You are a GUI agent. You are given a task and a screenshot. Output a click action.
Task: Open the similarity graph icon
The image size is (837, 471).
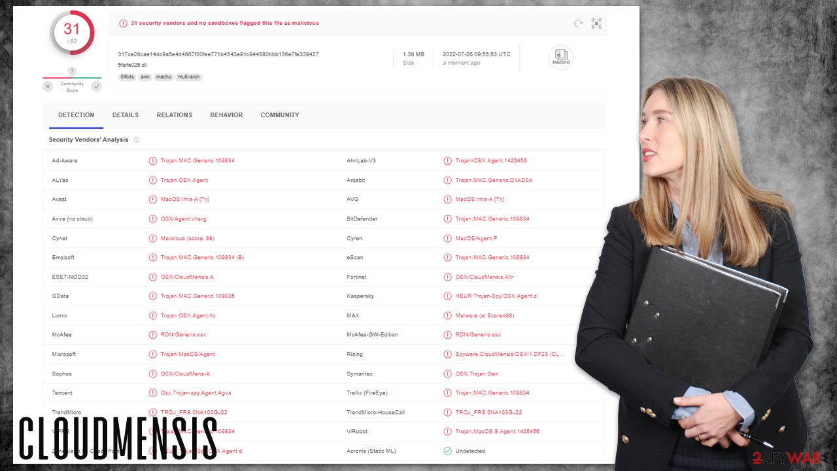(596, 24)
